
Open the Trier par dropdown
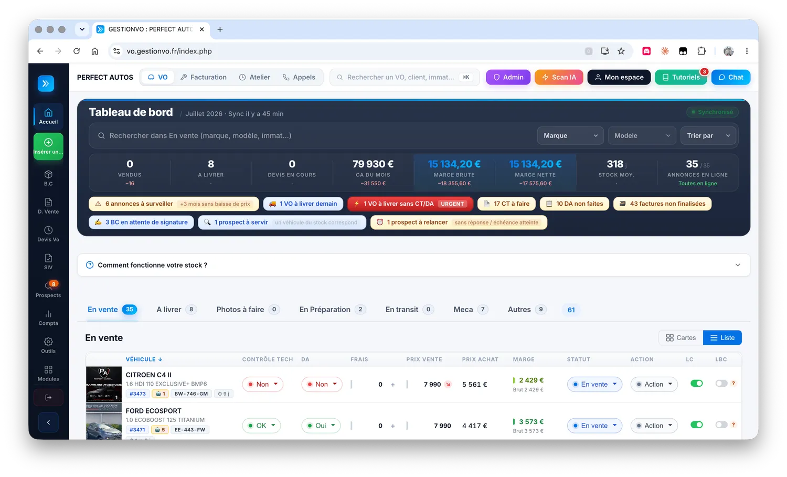(x=708, y=135)
